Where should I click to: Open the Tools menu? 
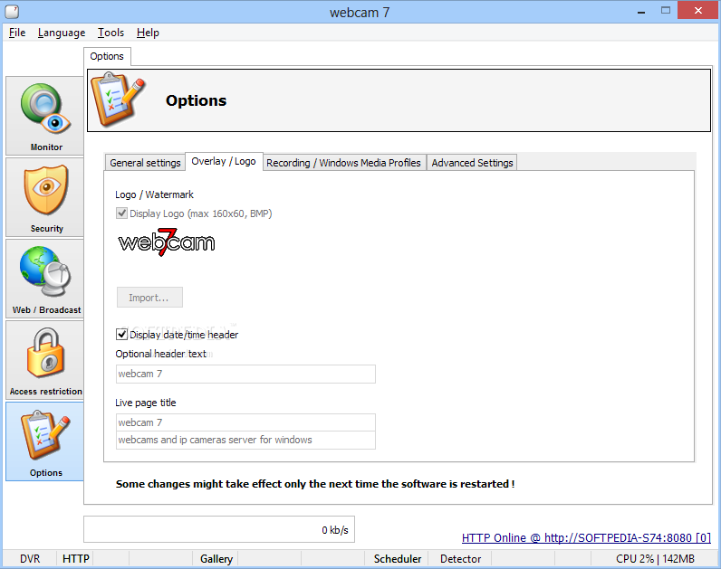(111, 33)
